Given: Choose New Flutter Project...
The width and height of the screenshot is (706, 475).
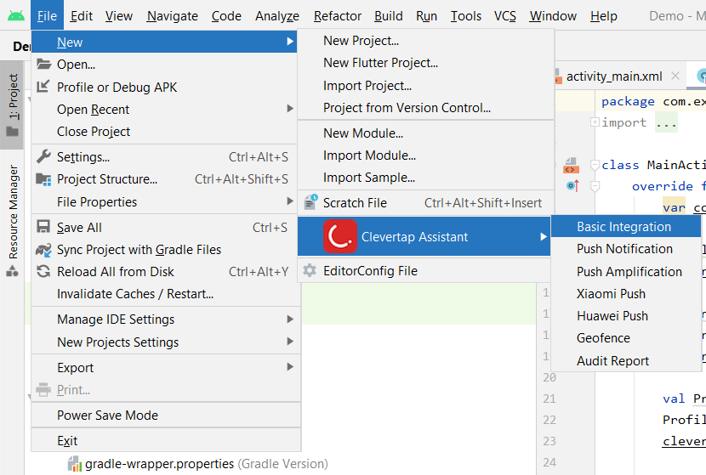Looking at the screenshot, I should click(x=425, y=63).
